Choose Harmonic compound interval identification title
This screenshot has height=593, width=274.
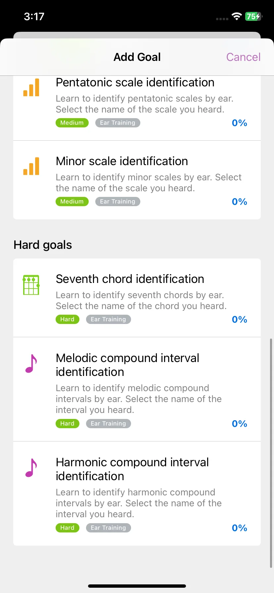coord(132,469)
